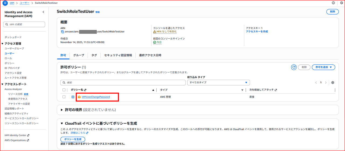This screenshot has height=151, width=345.
Task: Click the ポリシーを生成 button
Action: [73, 139]
